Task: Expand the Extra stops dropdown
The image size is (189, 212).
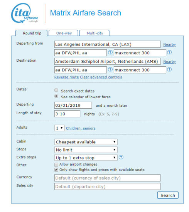Action: pyautogui.click(x=86, y=158)
